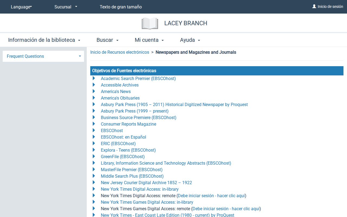Open the Sucursal dropdown

(66, 7)
